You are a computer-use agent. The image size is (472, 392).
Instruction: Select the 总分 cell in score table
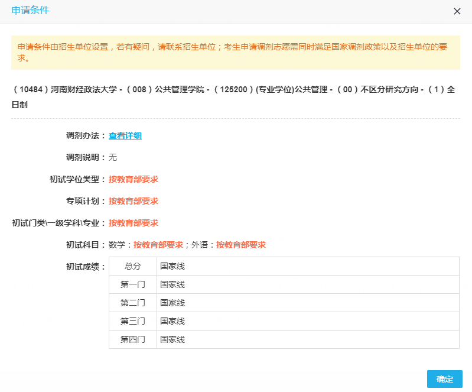pyautogui.click(x=133, y=266)
